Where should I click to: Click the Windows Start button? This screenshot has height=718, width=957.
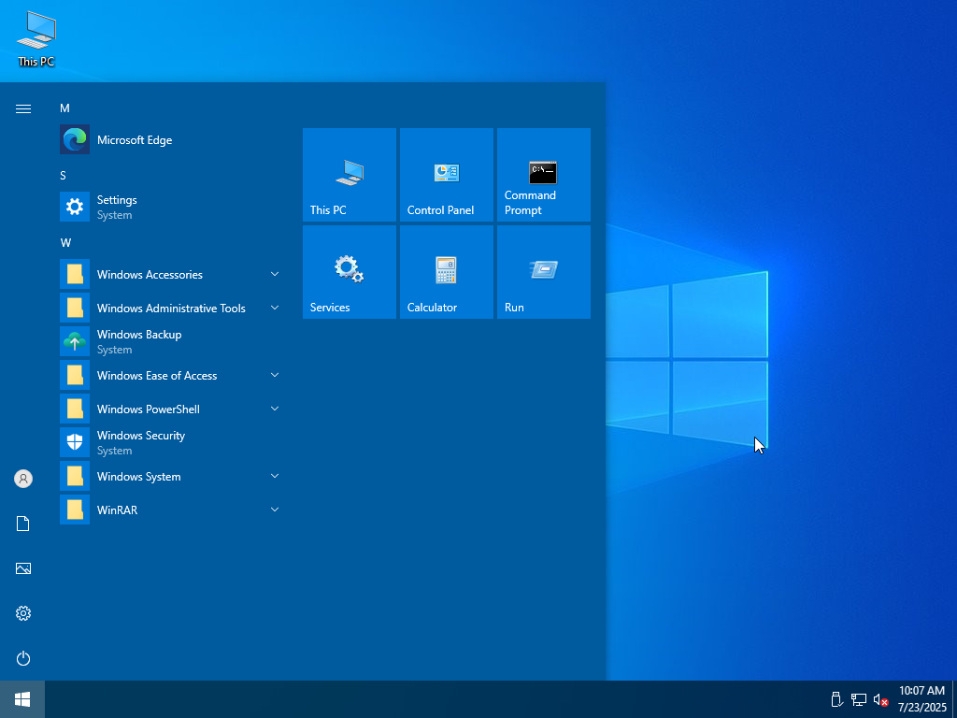(22, 699)
